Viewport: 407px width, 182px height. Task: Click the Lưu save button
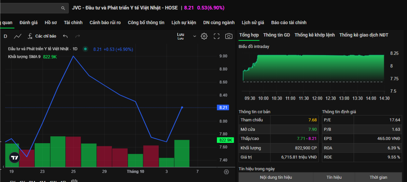pyautogui.click(x=181, y=36)
